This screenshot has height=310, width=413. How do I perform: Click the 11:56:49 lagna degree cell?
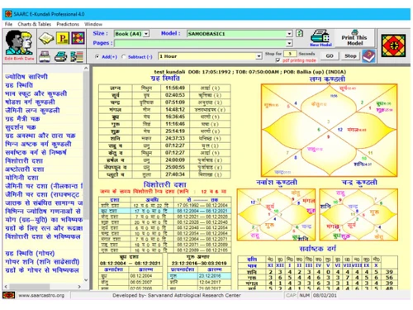click(175, 88)
